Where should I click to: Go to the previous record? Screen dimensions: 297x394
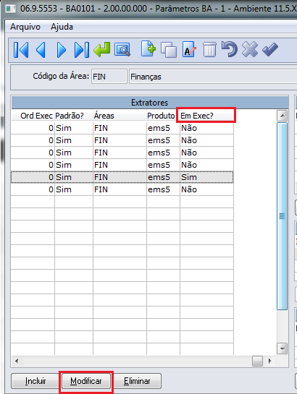click(x=41, y=49)
